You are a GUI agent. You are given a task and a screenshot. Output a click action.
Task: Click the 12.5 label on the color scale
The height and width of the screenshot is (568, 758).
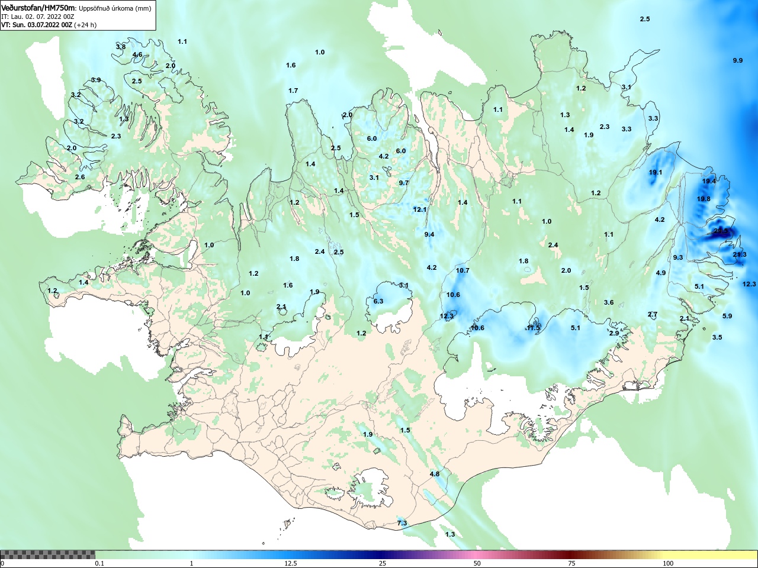[291, 563]
